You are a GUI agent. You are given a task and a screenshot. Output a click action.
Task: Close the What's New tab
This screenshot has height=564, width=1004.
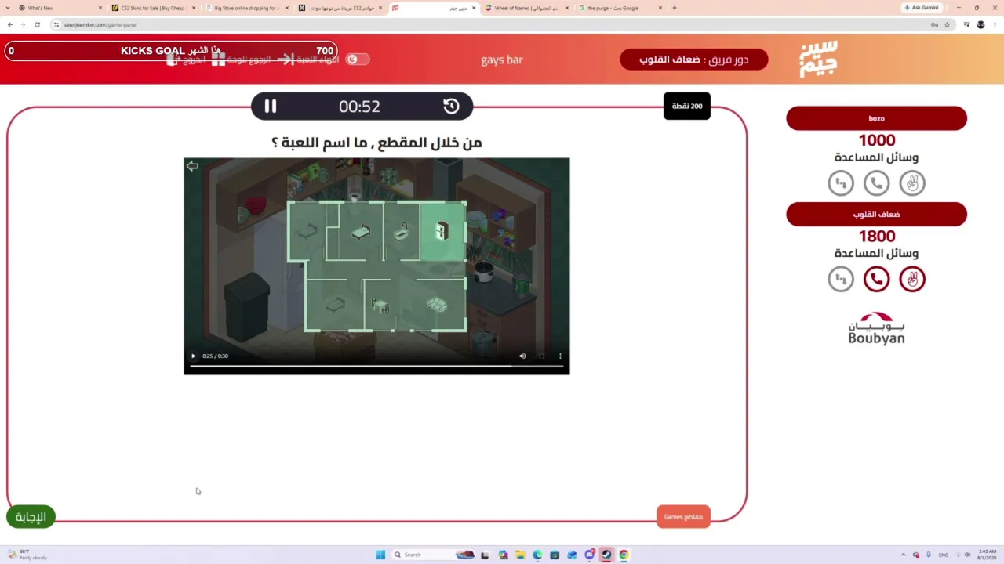[100, 8]
